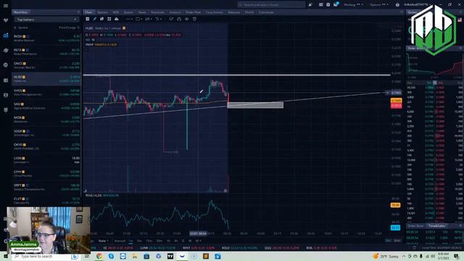Image resolution: width=464 pixels, height=261 pixels.
Task: Open the hamburger menu at top left
Action: click(x=6, y=6)
